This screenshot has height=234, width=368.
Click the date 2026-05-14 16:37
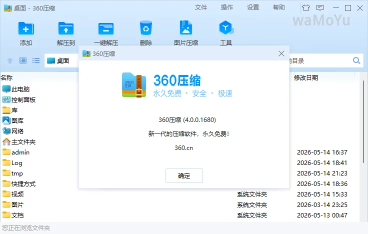322,152
